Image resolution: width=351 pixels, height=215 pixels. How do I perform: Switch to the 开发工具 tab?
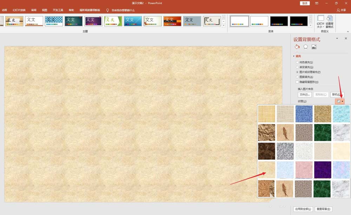(58, 10)
